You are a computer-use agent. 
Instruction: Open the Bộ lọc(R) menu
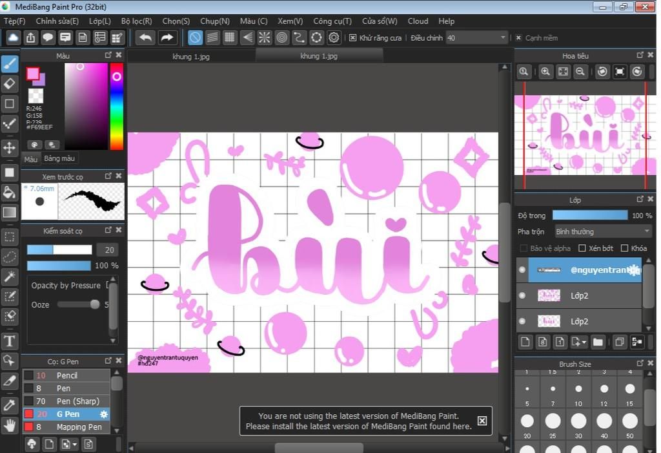pos(136,21)
